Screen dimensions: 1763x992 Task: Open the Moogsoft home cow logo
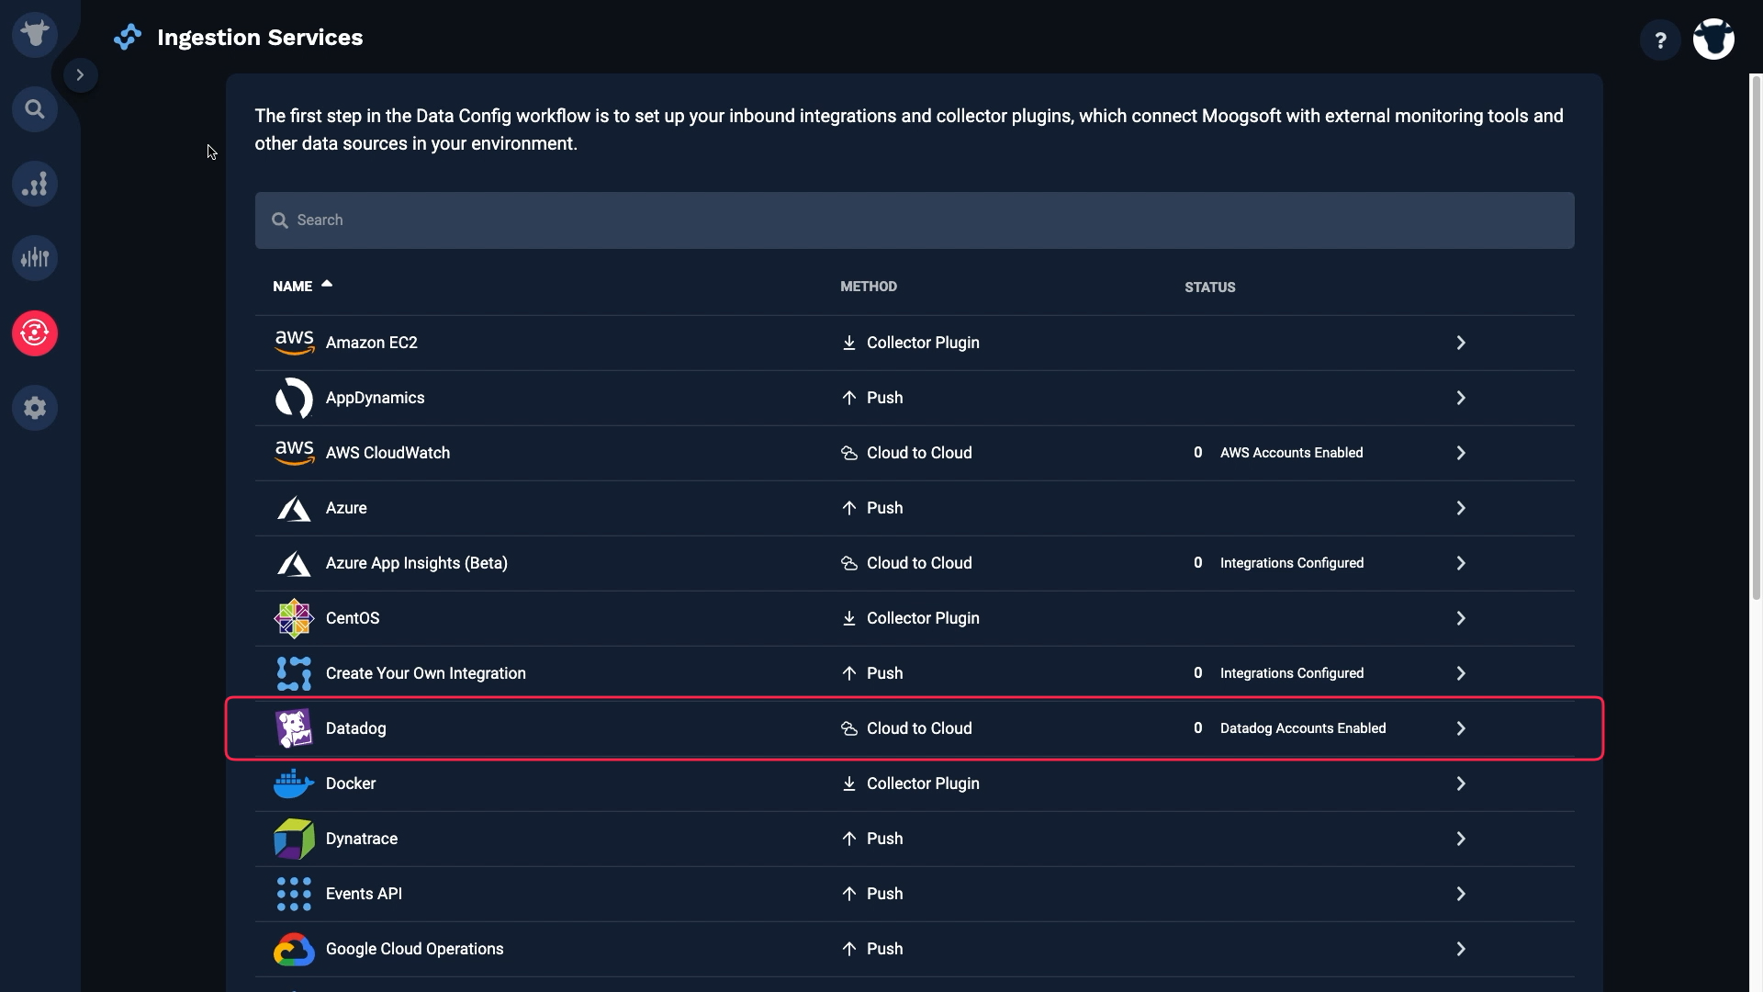coord(35,35)
